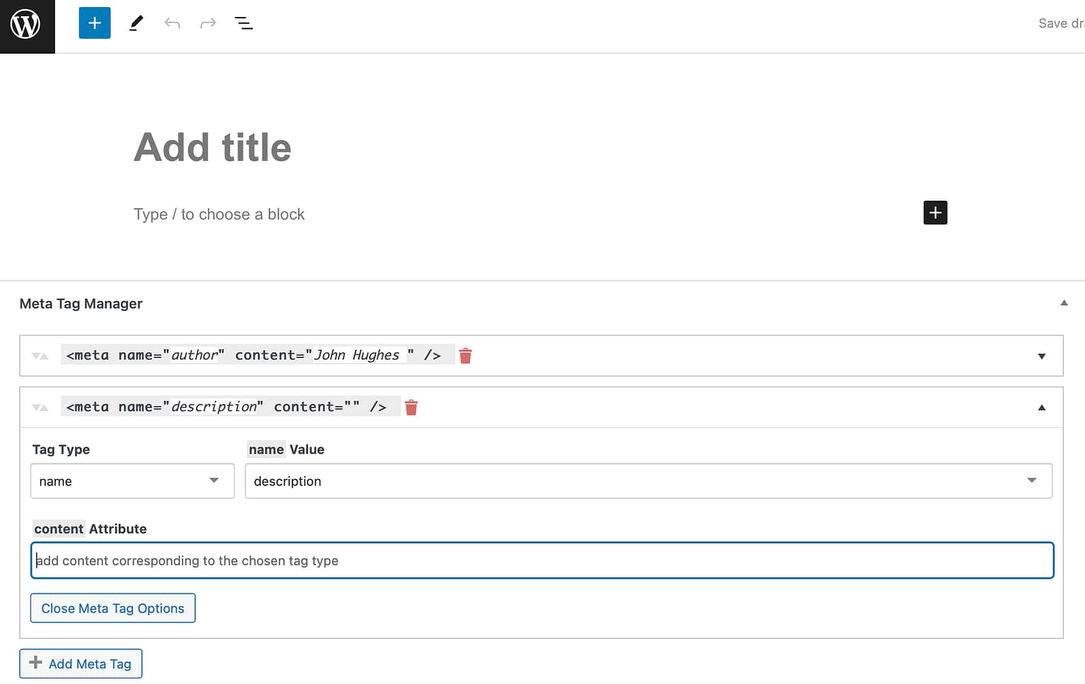The height and width of the screenshot is (684, 1085).
Task: Click the Close Meta Tag Options button
Action: point(112,608)
